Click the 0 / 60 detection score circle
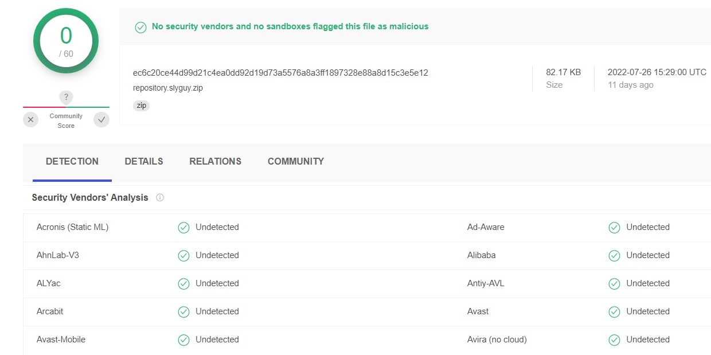The width and height of the screenshot is (711, 355). pos(66,41)
